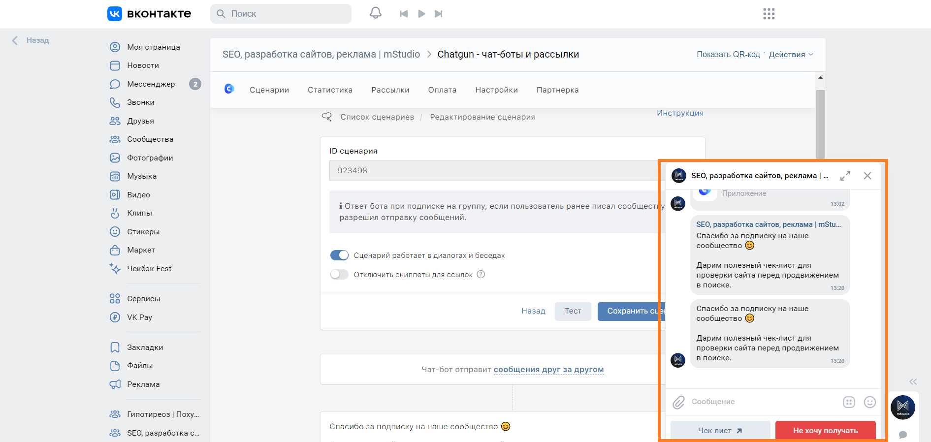Open Гипотиреоз community shortcut
This screenshot has width=931, height=442.
coord(155,414)
